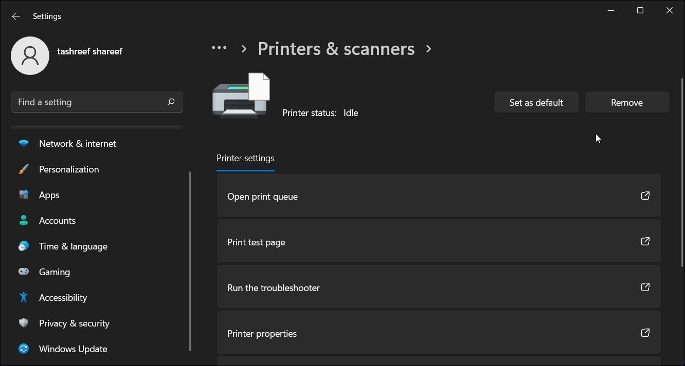
Task: Click the Privacy & security shield icon
Action: tap(24, 323)
